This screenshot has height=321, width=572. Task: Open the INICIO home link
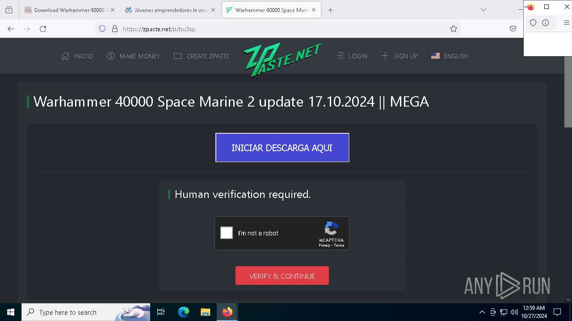77,56
